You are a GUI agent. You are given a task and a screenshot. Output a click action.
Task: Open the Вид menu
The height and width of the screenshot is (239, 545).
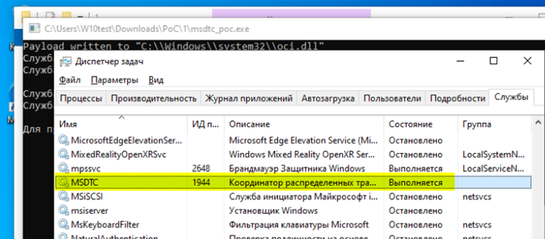[156, 80]
